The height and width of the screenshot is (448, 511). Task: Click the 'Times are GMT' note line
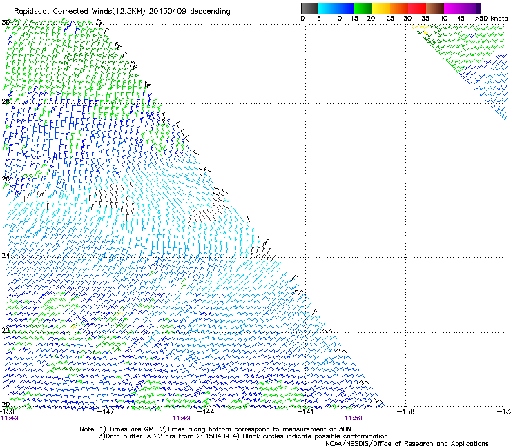(x=215, y=429)
